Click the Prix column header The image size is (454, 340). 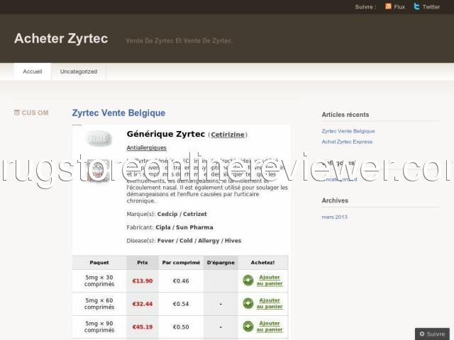143,263
